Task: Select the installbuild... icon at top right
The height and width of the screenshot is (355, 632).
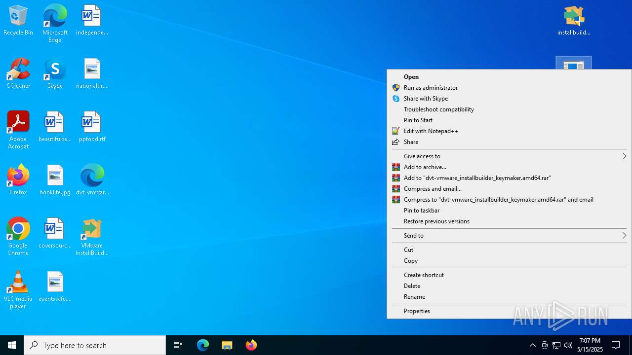Action: 574,21
